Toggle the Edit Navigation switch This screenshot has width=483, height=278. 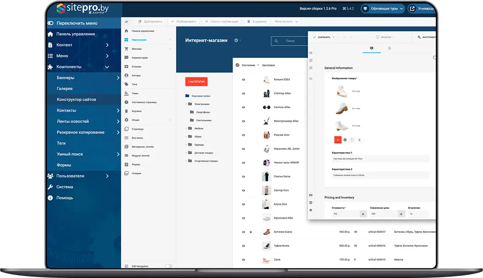tap(168, 266)
